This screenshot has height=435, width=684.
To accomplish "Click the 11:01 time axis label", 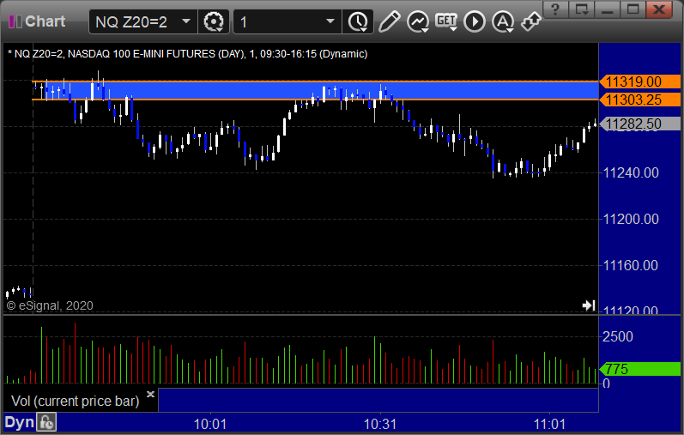I will pyautogui.click(x=549, y=424).
